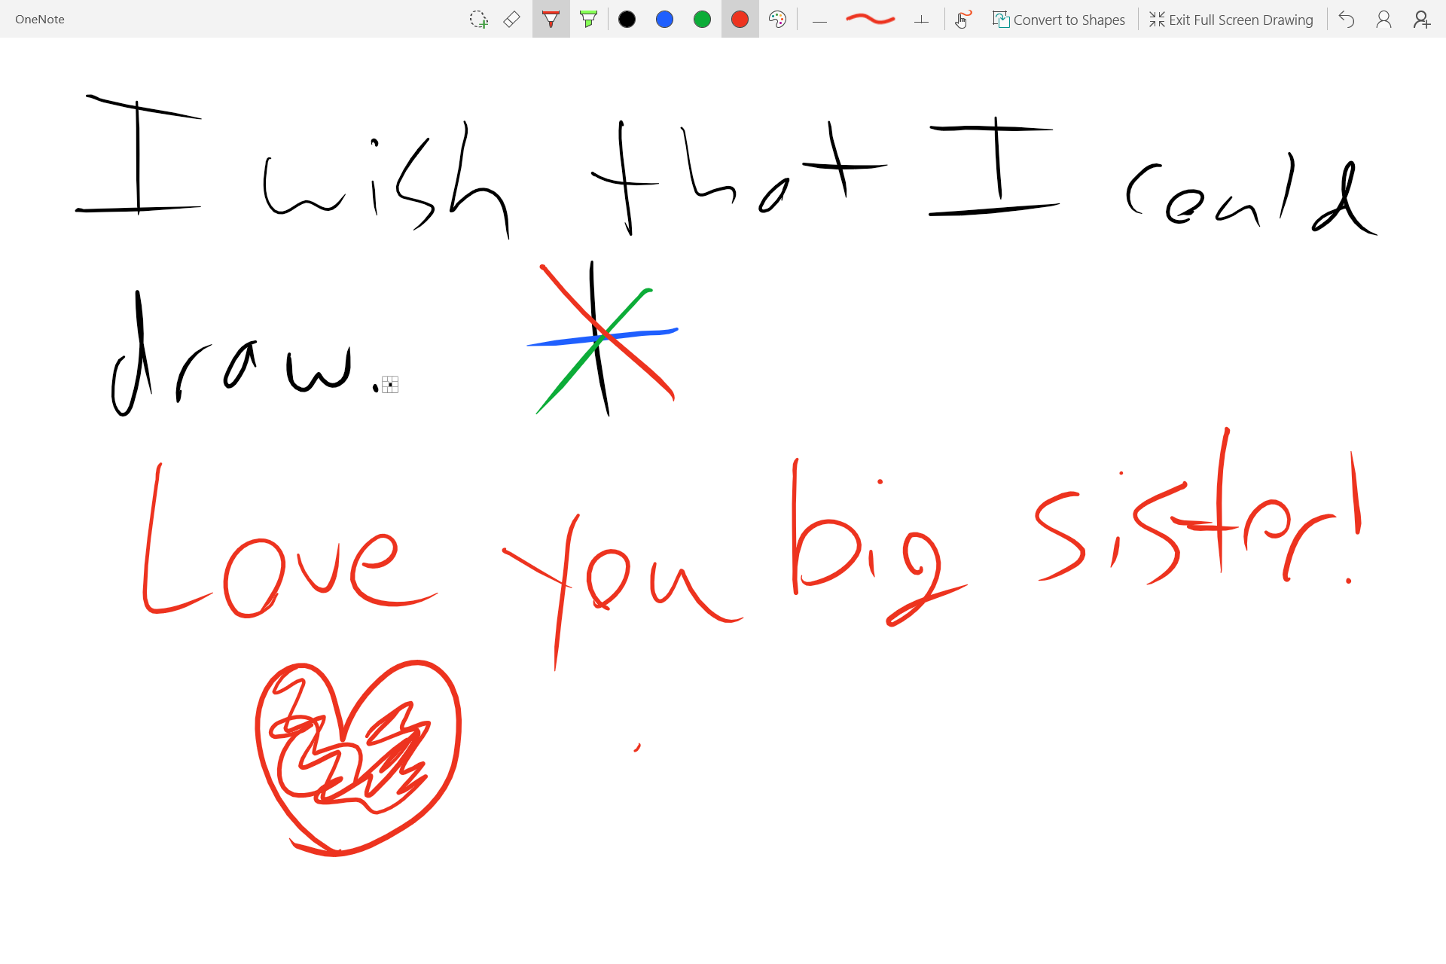Click the red stroke thickness preview
This screenshot has height=964, width=1446.
pos(870,20)
